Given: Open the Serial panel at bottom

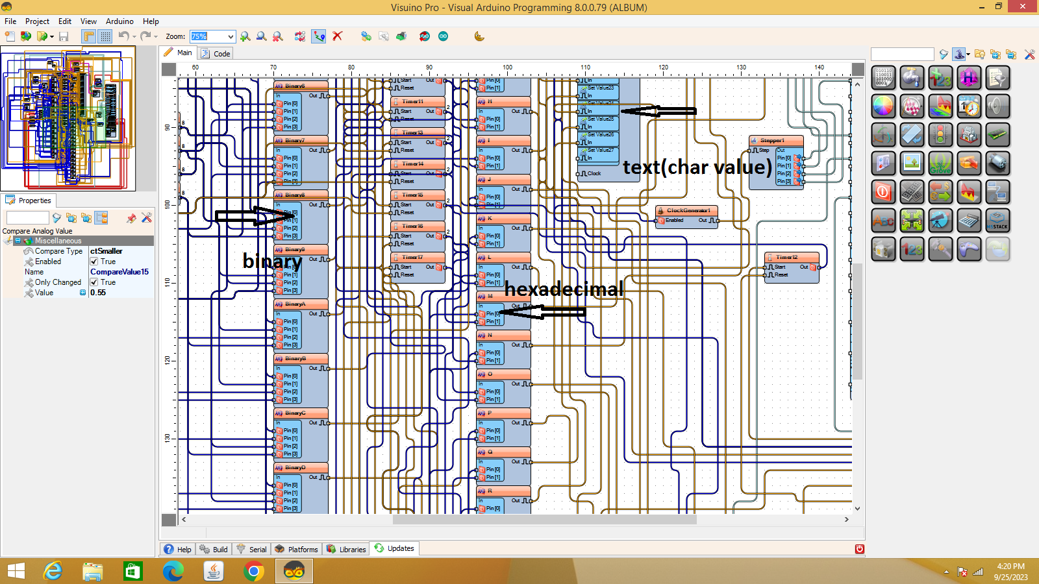Looking at the screenshot, I should pos(252,549).
